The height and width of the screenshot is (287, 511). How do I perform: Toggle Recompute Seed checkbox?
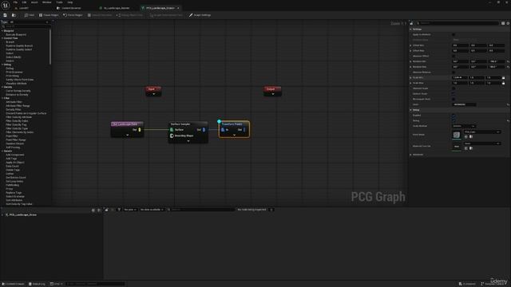tap(454, 99)
